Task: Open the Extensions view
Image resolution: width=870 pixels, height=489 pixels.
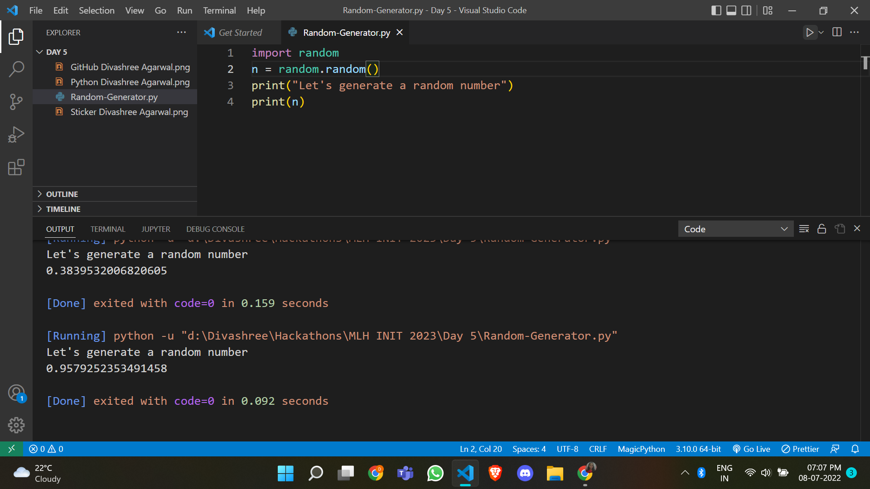Action: click(x=16, y=167)
